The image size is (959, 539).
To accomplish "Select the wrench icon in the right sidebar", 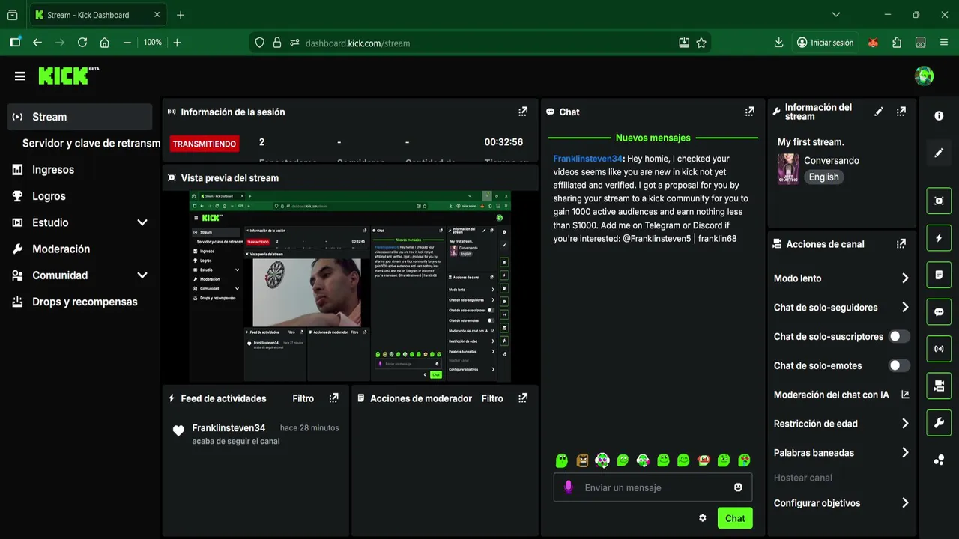I will (x=939, y=423).
